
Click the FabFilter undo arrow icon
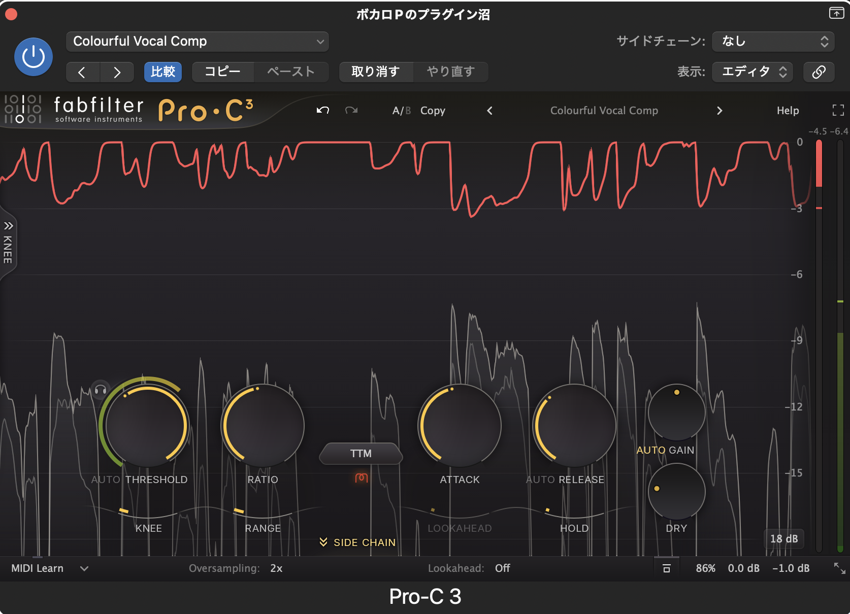coord(323,110)
